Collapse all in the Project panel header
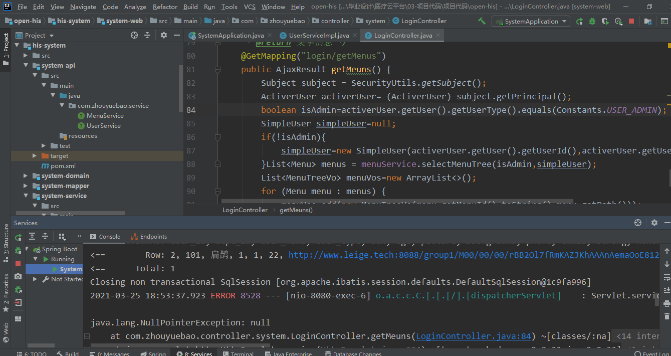Viewport: 671px width, 356px height. pyautogui.click(x=147, y=35)
